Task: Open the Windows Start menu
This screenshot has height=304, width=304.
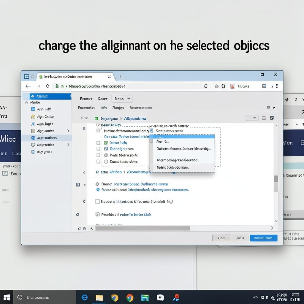Action: point(7,297)
